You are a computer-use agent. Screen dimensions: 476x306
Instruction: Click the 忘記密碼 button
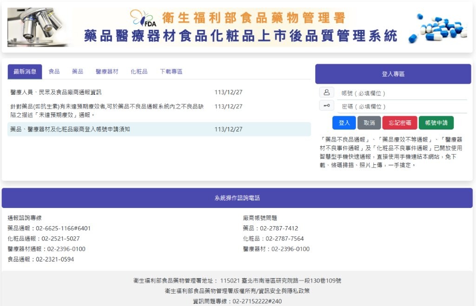(x=399, y=123)
